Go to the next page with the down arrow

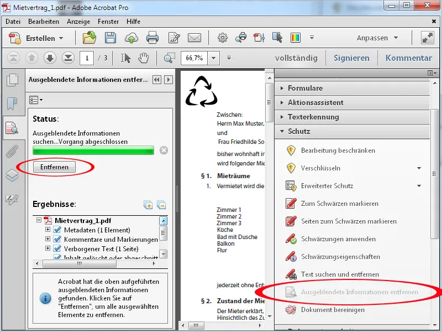click(x=50, y=58)
